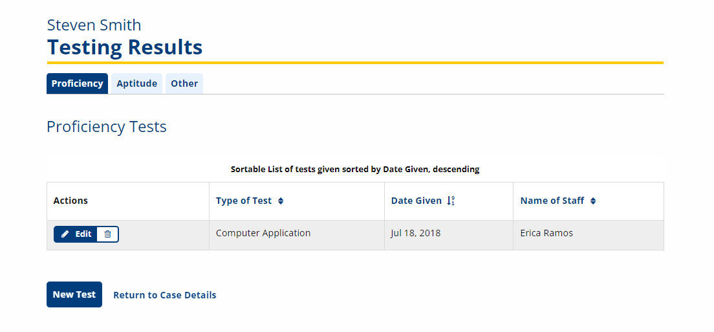The width and height of the screenshot is (714, 332).
Task: Click the Name of Staff sort arrows
Action: [593, 201]
